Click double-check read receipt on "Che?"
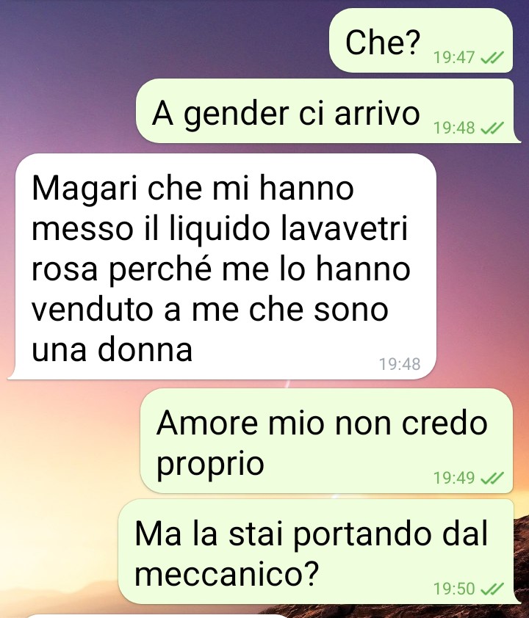 (x=492, y=58)
